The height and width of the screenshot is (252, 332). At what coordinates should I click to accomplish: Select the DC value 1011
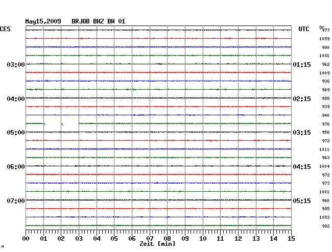(x=324, y=149)
